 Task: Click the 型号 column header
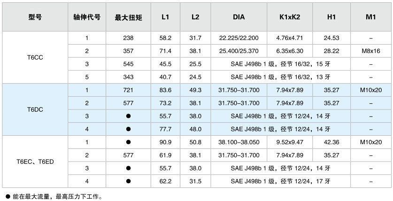[35, 17]
